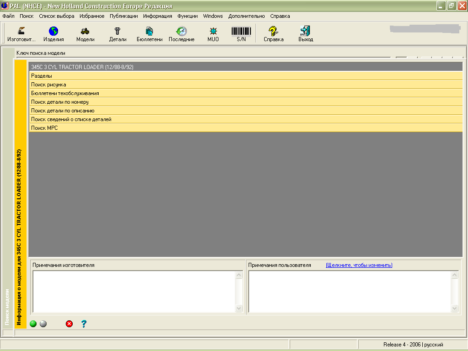Open Бюллетени техобслуживания row
This screenshot has height=351, width=468.
245,93
